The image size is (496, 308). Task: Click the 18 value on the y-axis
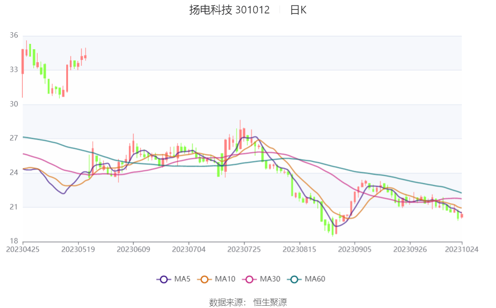[x=13, y=241]
